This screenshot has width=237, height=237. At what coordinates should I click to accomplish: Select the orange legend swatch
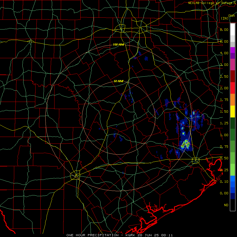(233, 100)
